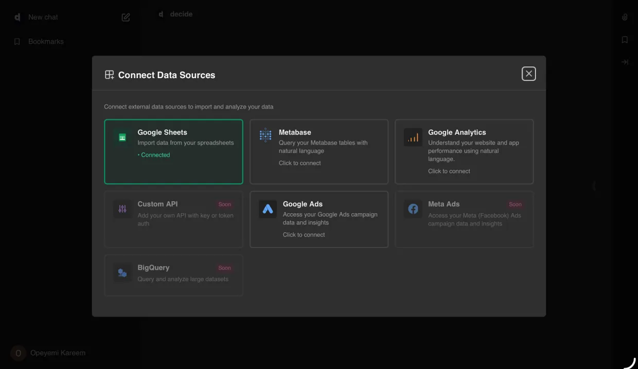638x369 pixels.
Task: Connect the Google Analytics title
Action: [x=457, y=132]
